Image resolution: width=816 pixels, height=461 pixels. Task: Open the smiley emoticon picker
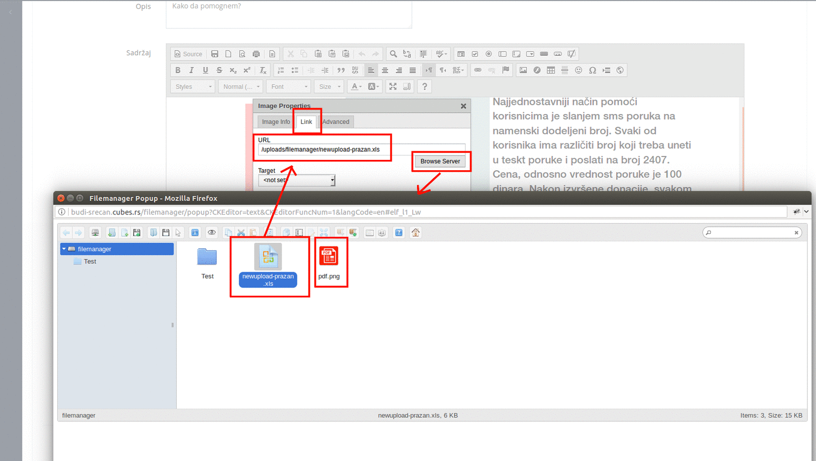579,70
